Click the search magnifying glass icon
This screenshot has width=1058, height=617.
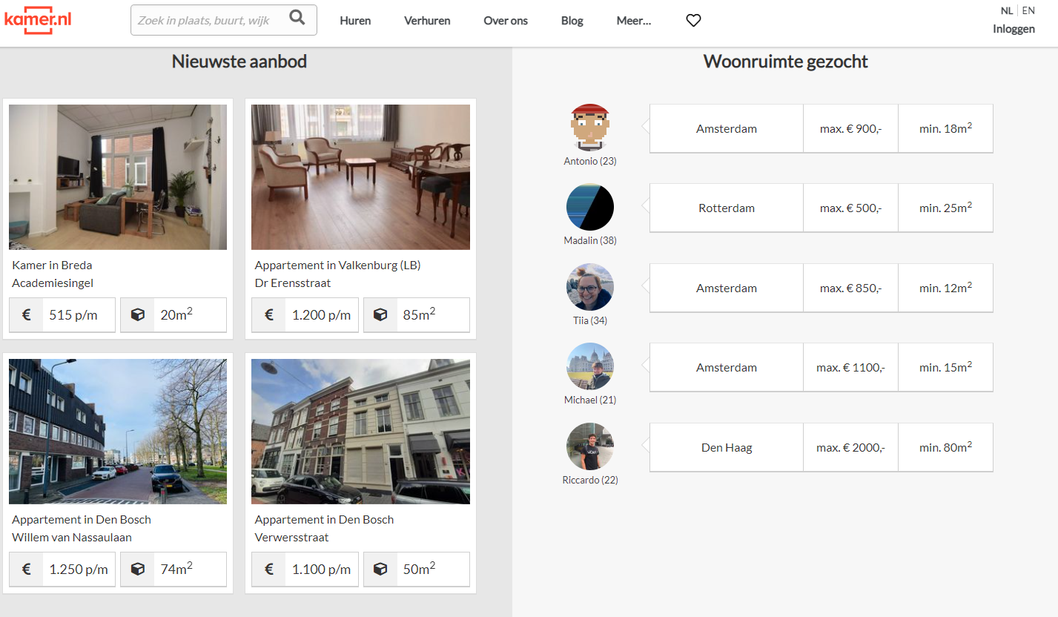pos(297,19)
